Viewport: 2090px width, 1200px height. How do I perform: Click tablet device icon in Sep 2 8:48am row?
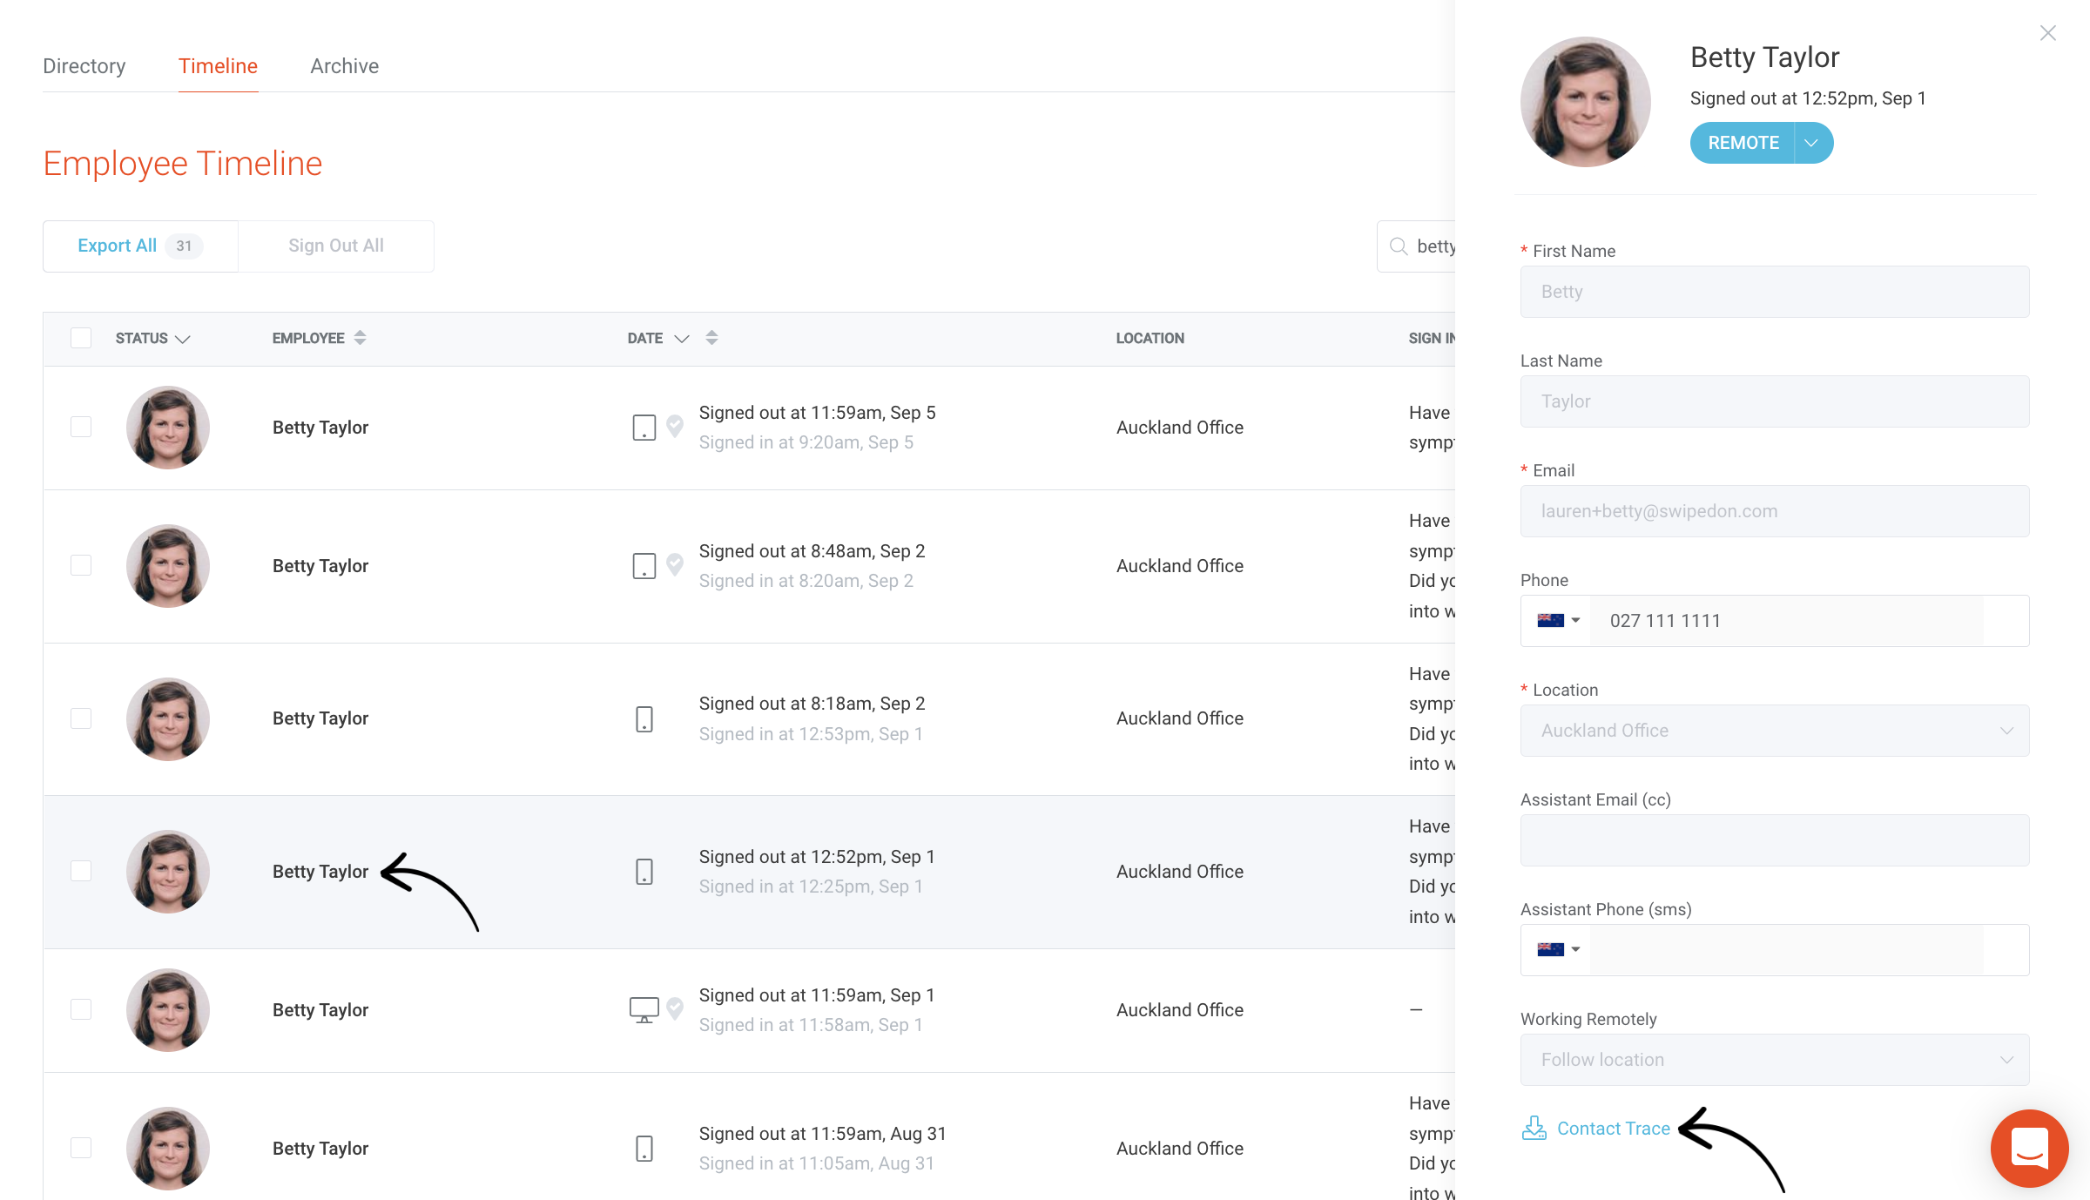tap(644, 566)
